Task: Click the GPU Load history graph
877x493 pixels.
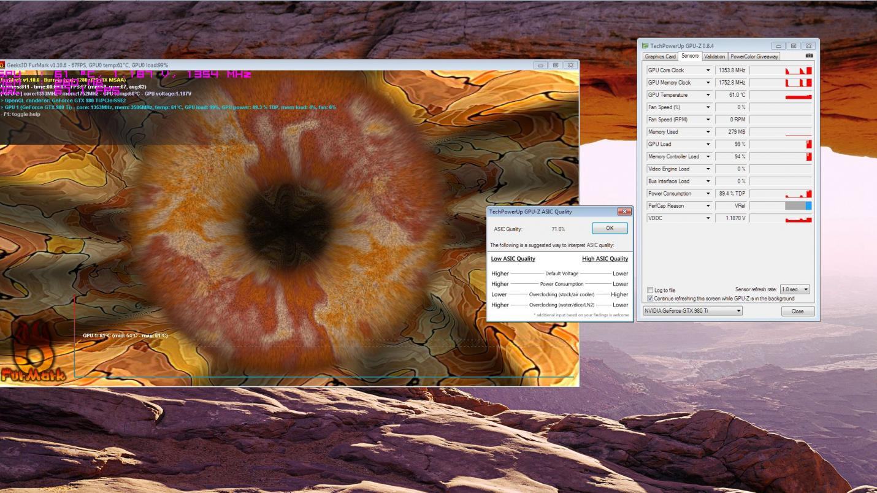Action: coord(781,144)
